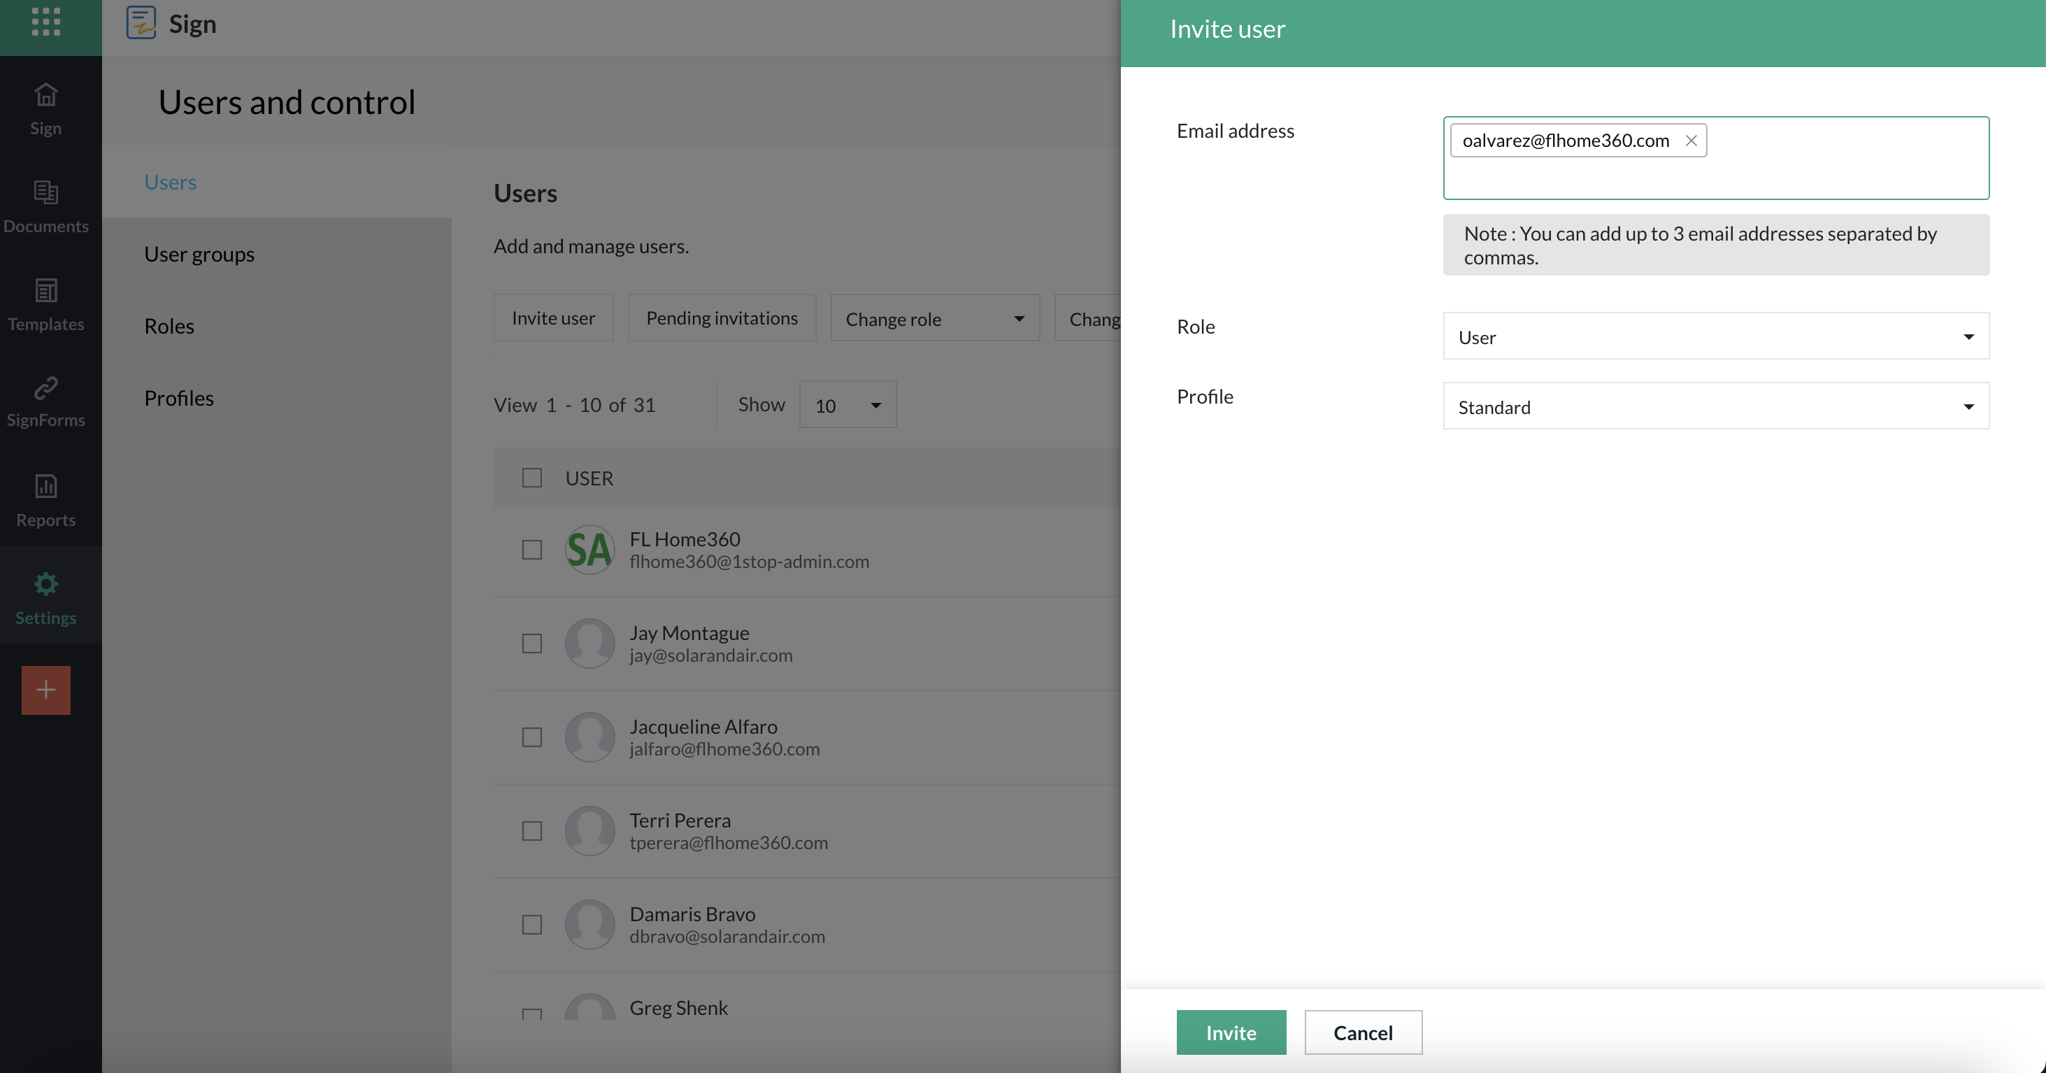This screenshot has width=2046, height=1073.
Task: Expand the Role dropdown
Action: click(x=1715, y=336)
